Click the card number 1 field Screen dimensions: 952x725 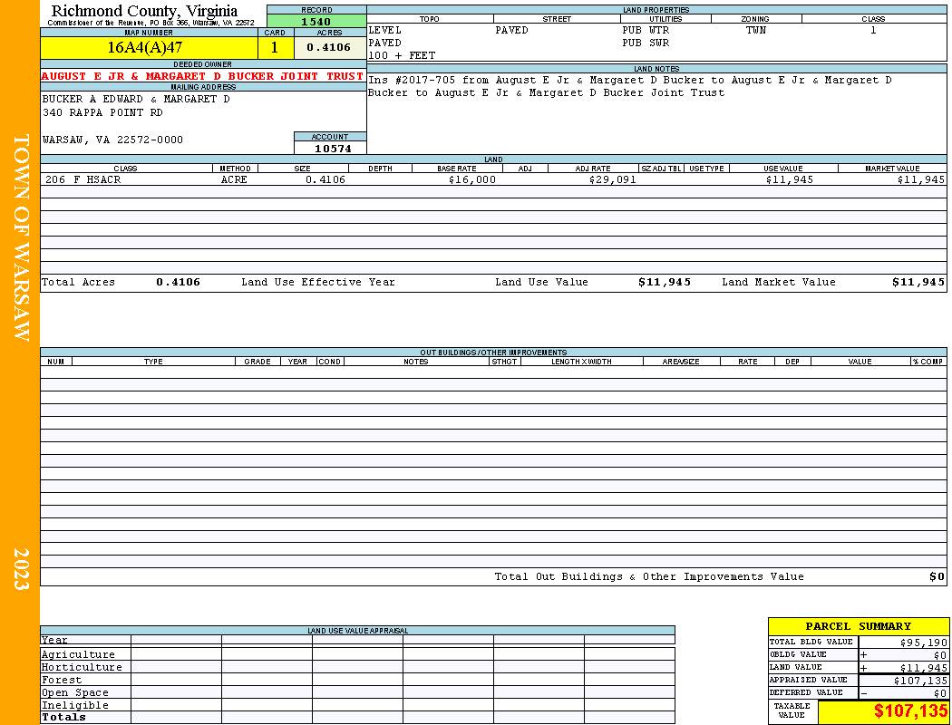point(275,47)
